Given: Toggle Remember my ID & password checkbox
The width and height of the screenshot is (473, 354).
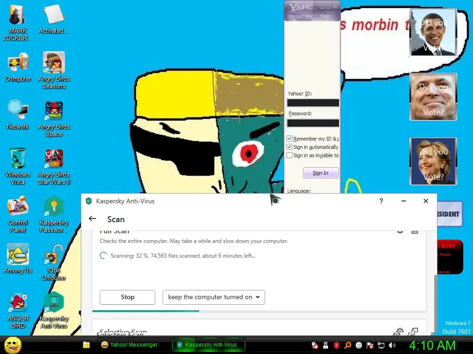Looking at the screenshot, I should pos(289,138).
